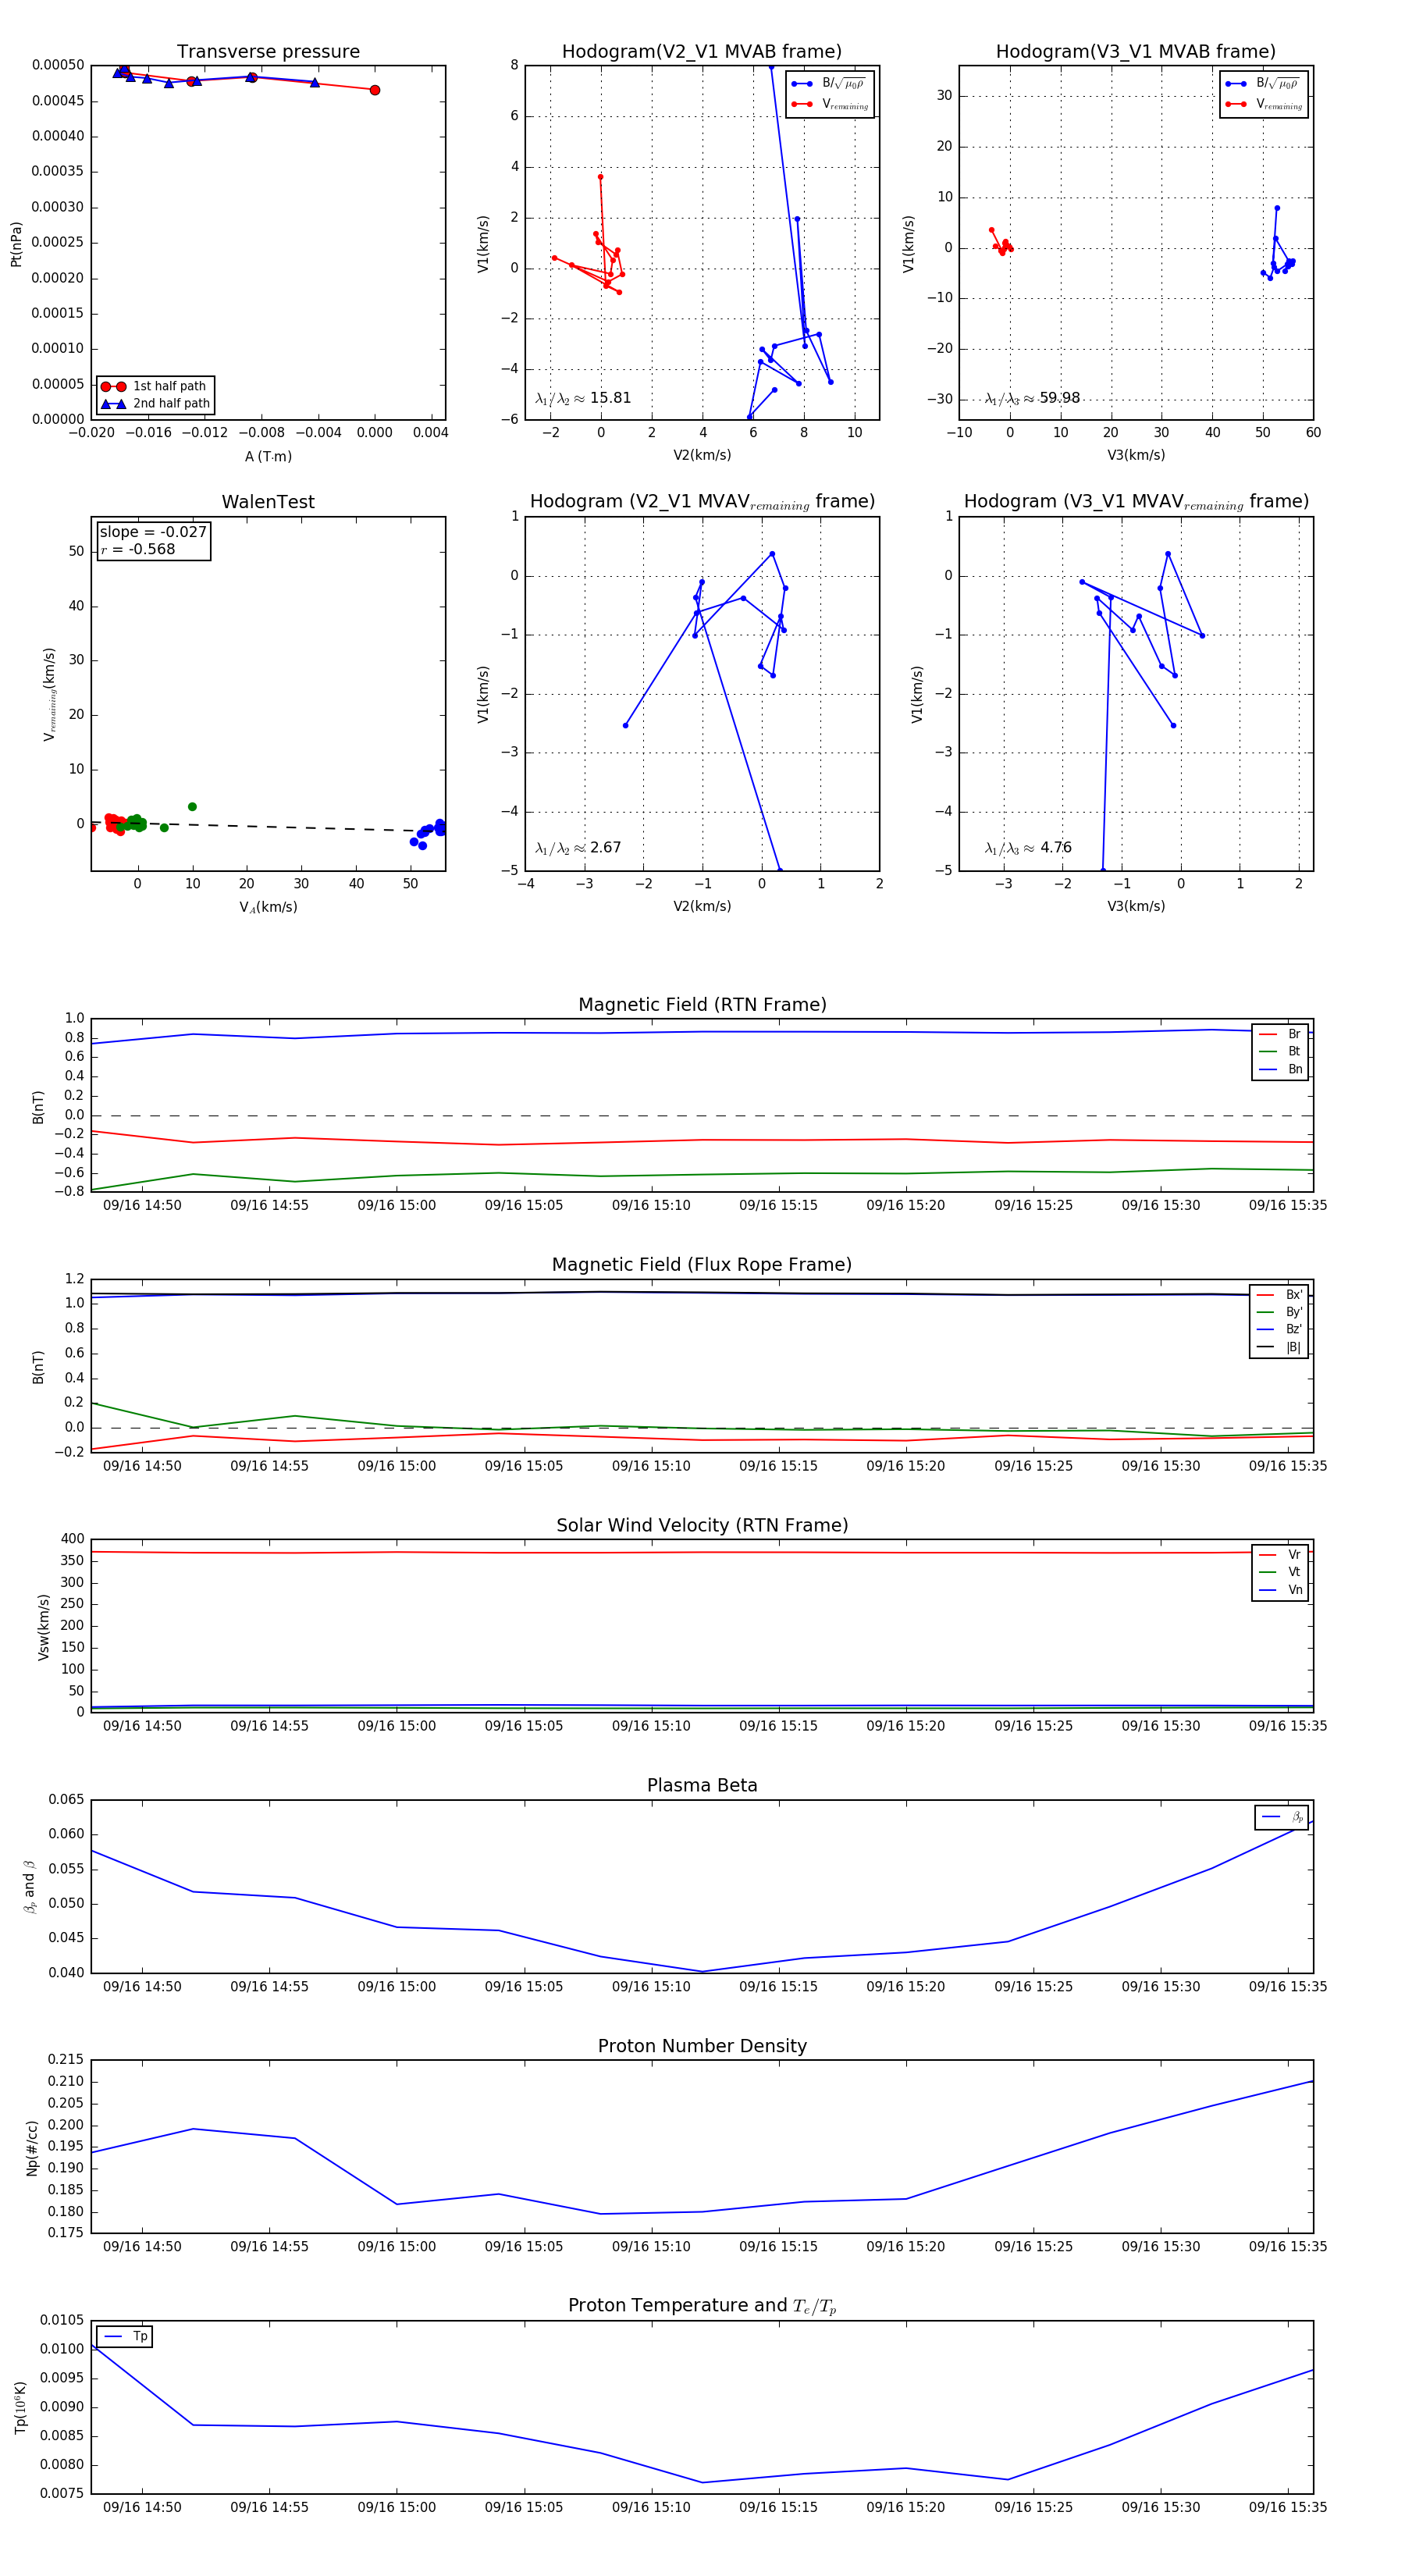Image resolution: width=1405 pixels, height=2576 pixels.
Task: Select the '1st half path' legend entry
Action: [155, 386]
